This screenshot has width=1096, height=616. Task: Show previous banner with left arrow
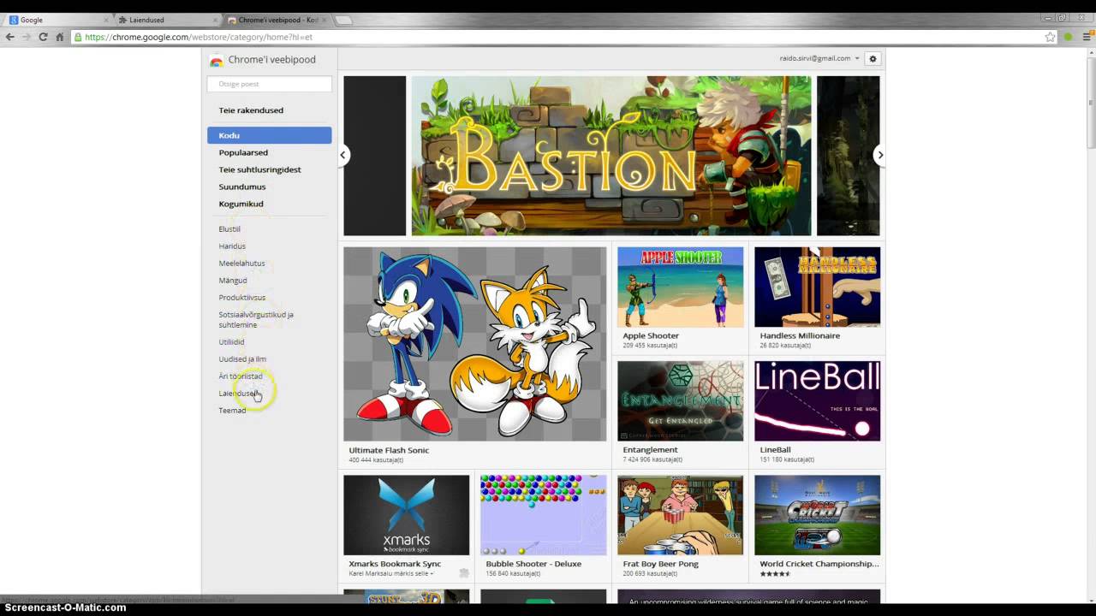pyautogui.click(x=342, y=155)
